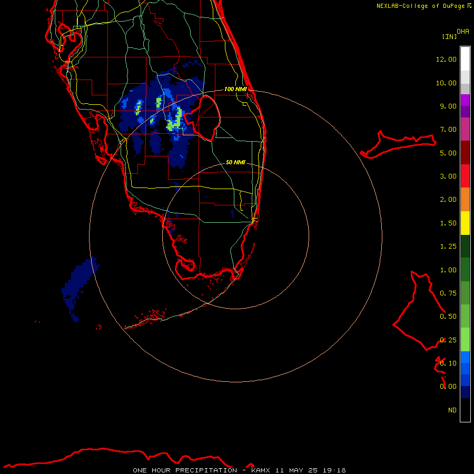474x474 pixels.
Task: Select the white 12.00 color swatch
Action: 465,59
